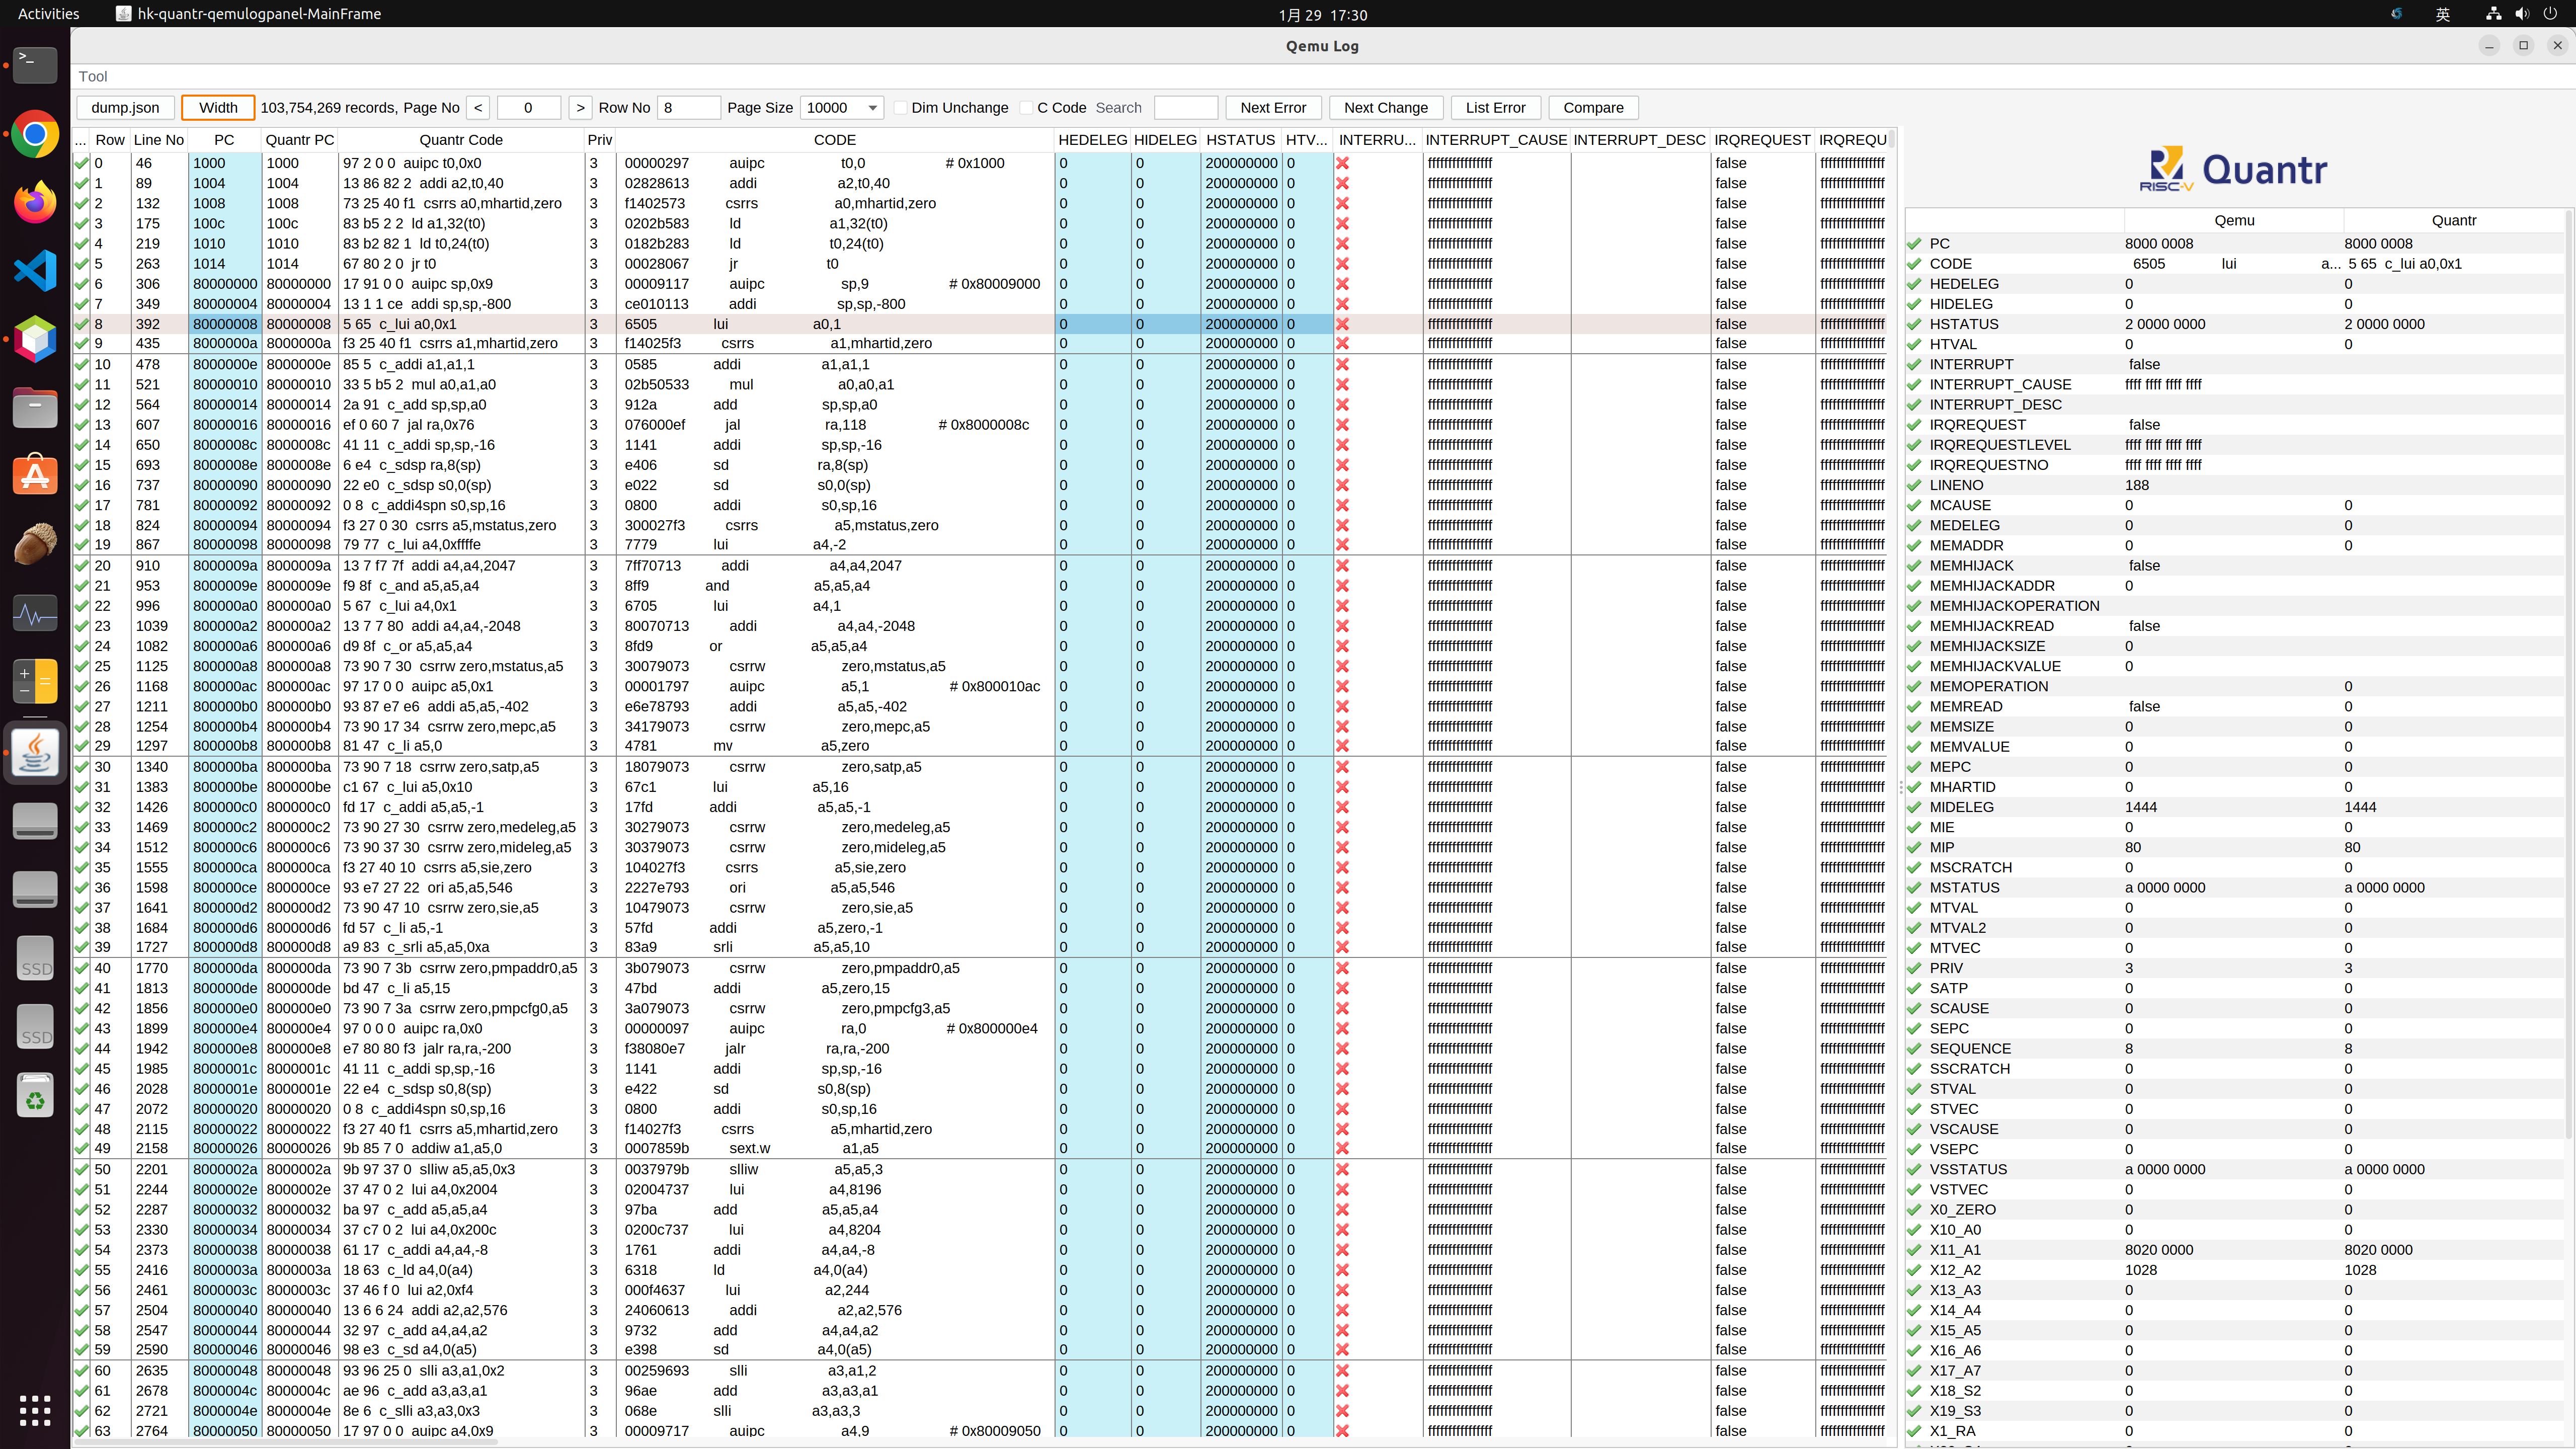Click the Quantr RISC-V logo

2234,170
